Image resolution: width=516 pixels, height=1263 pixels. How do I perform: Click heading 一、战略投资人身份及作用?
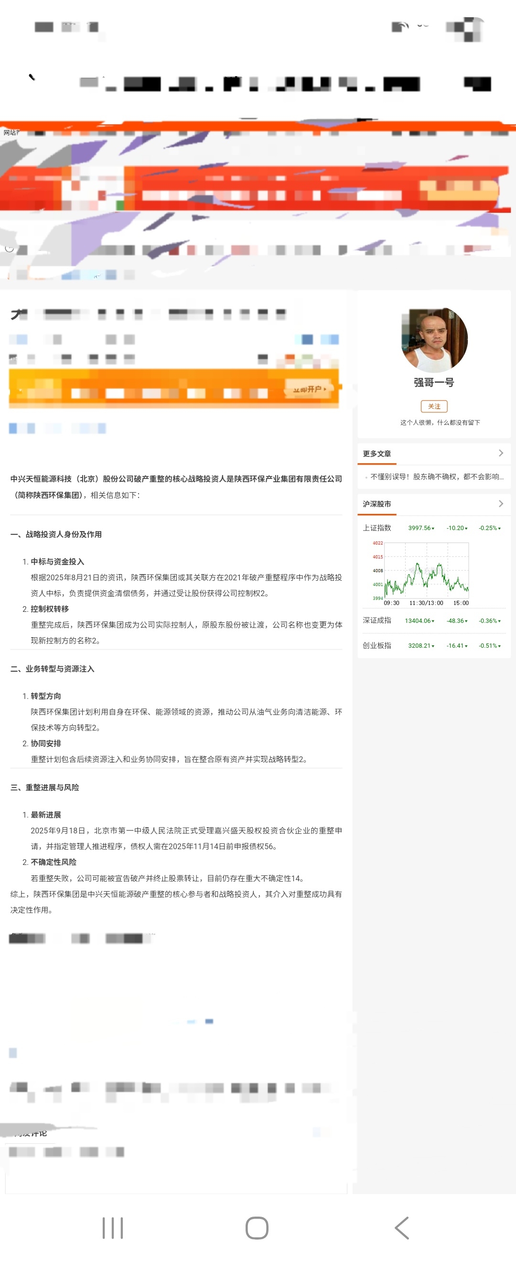click(56, 534)
